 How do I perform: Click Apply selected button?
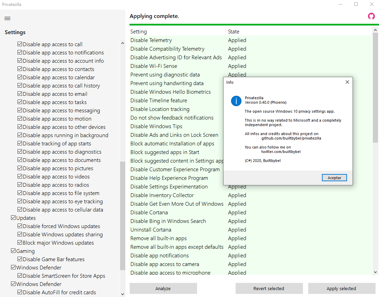tap(341, 288)
